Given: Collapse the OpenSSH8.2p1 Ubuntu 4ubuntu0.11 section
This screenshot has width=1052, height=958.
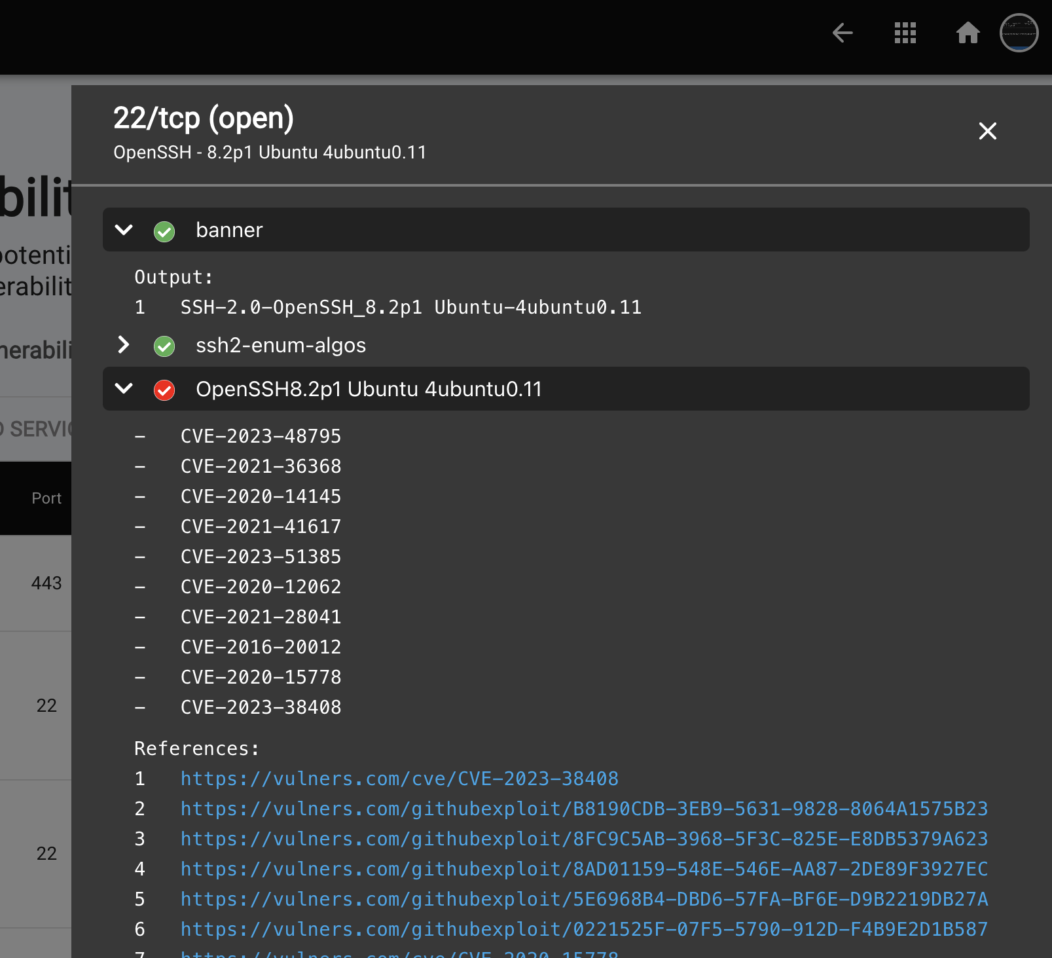Looking at the screenshot, I should pyautogui.click(x=123, y=389).
